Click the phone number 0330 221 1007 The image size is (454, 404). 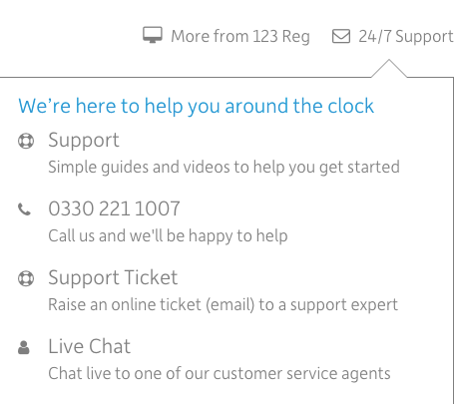[114, 208]
